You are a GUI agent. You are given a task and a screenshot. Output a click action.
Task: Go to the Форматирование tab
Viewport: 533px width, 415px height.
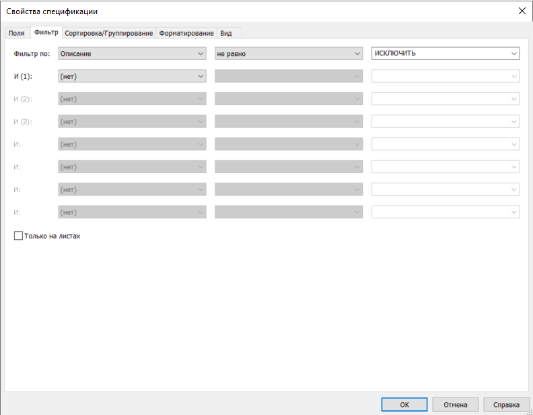point(186,33)
